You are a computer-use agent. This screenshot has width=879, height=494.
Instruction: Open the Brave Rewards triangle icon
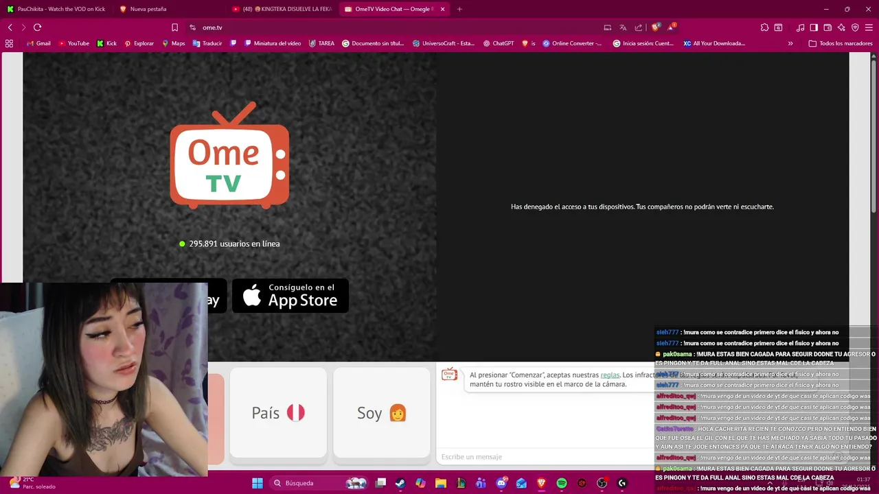click(672, 27)
